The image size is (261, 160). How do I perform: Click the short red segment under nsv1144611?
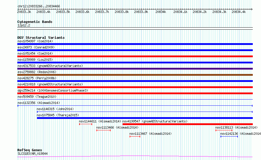coord(86,124)
